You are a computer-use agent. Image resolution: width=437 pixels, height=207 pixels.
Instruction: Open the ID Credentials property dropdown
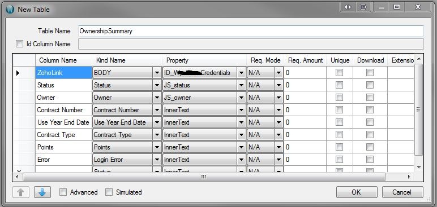(241, 73)
